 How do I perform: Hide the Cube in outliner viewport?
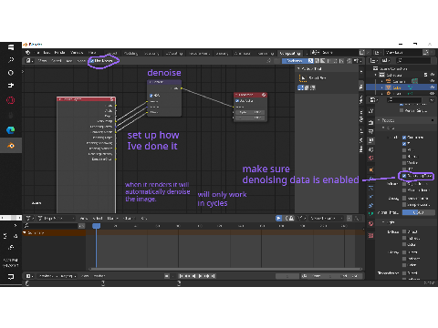(x=432, y=87)
